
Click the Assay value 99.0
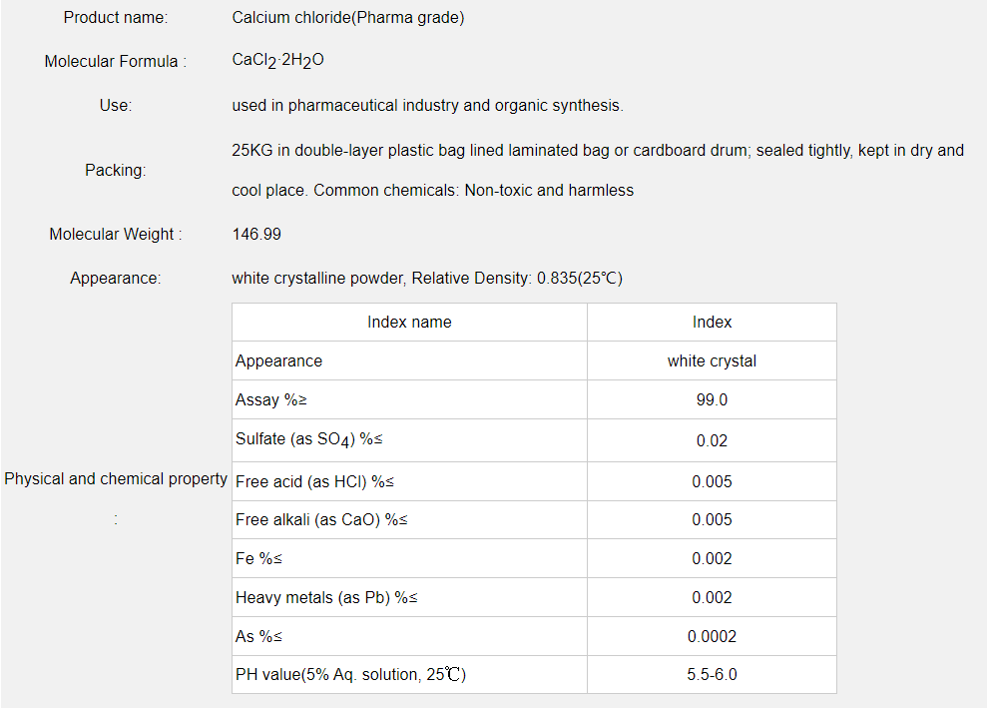(x=712, y=400)
